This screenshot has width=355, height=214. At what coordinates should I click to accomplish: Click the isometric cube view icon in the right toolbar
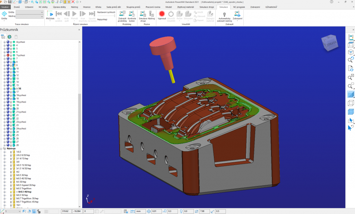(350, 52)
